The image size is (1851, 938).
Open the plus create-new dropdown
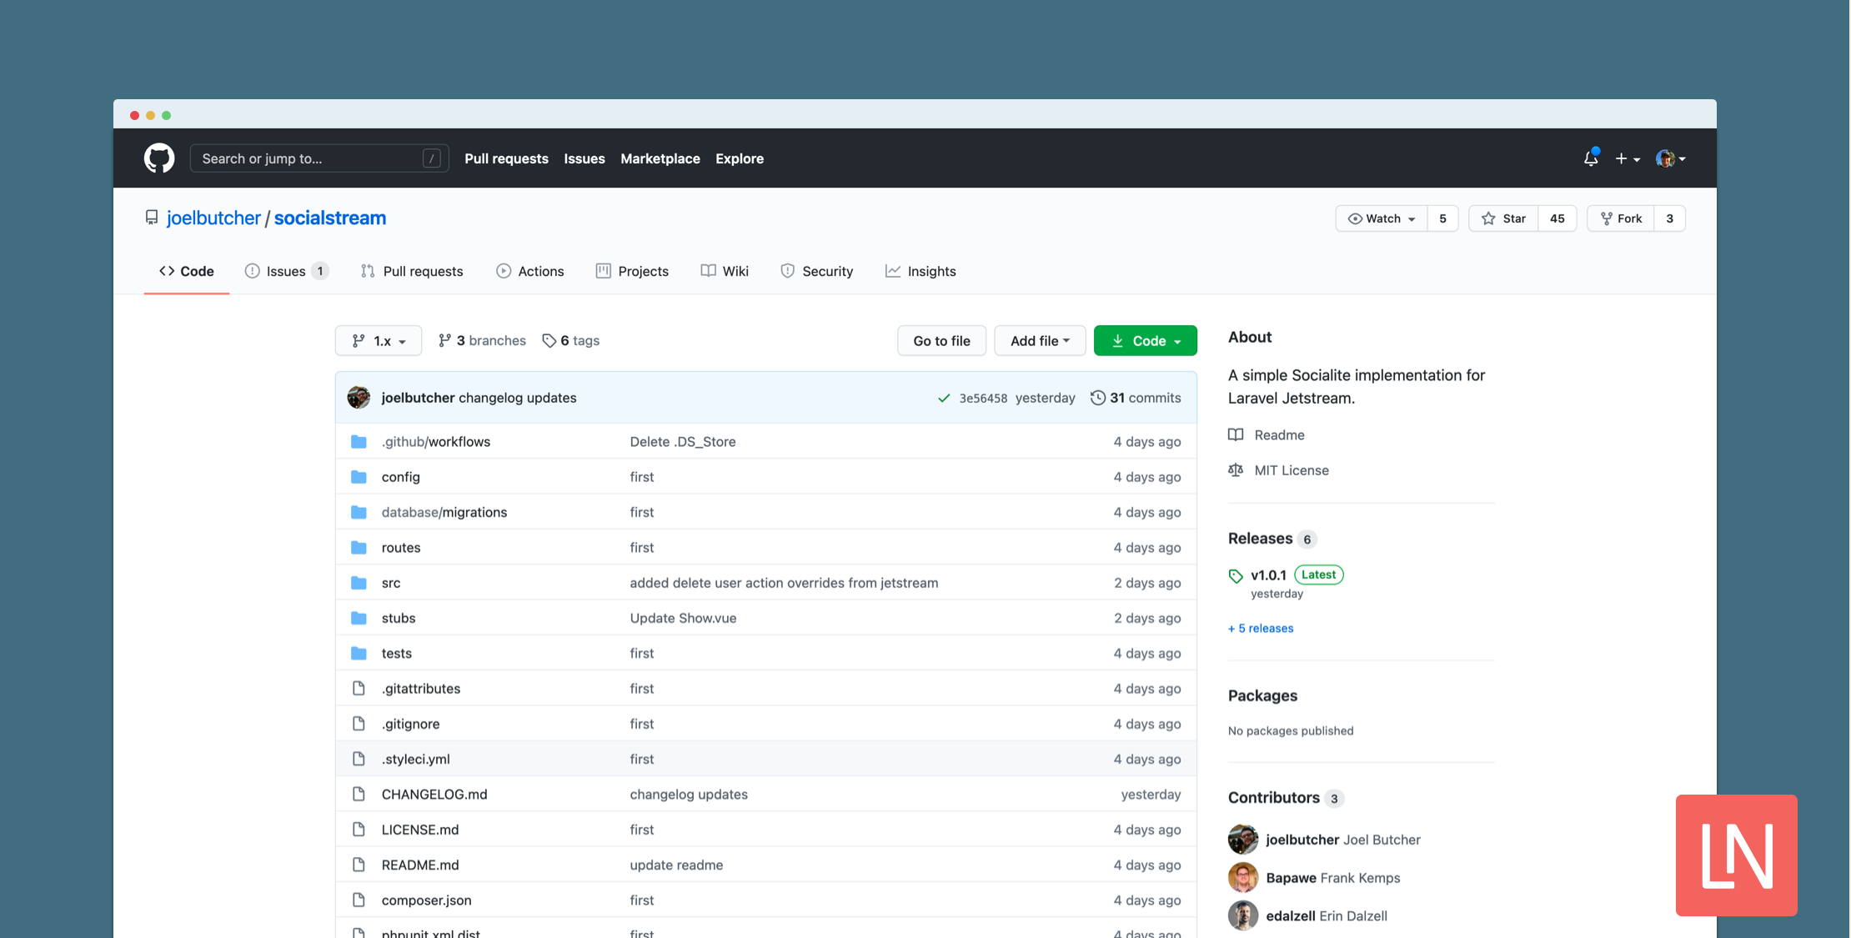tap(1628, 158)
